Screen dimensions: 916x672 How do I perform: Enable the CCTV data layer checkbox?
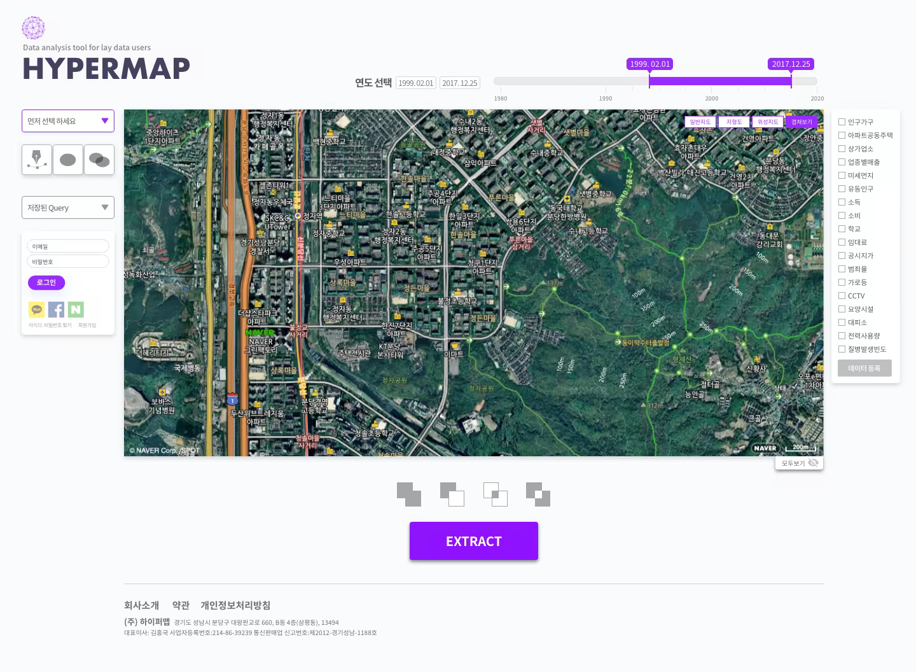(x=842, y=295)
